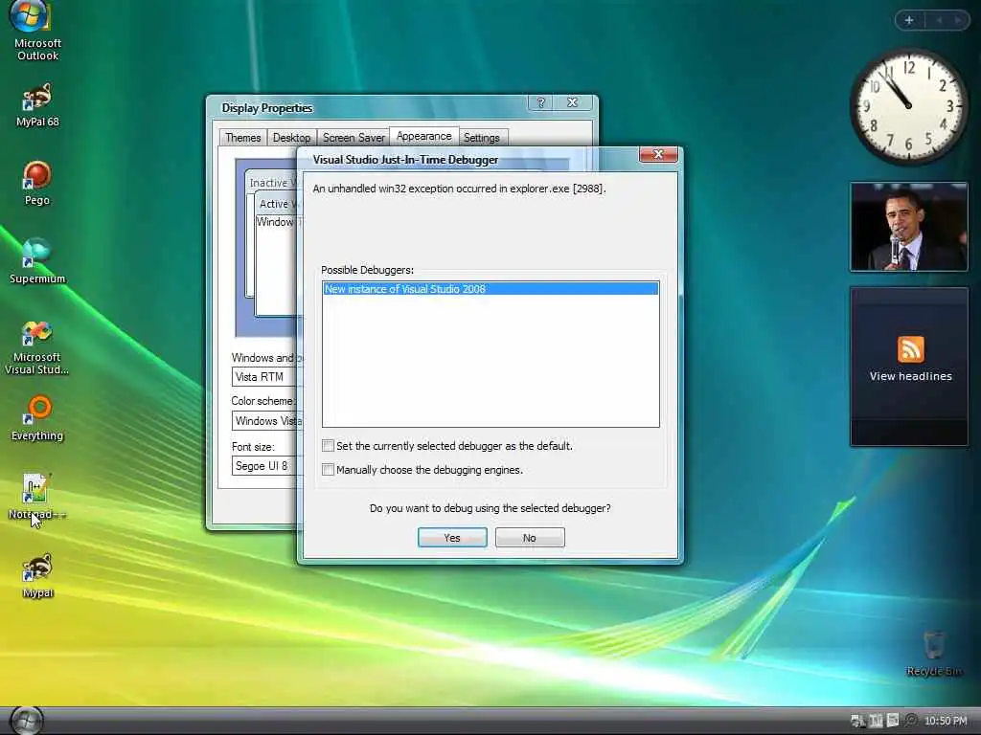Click View headlines in the feed gadget
This screenshot has width=981, height=735.
(910, 376)
